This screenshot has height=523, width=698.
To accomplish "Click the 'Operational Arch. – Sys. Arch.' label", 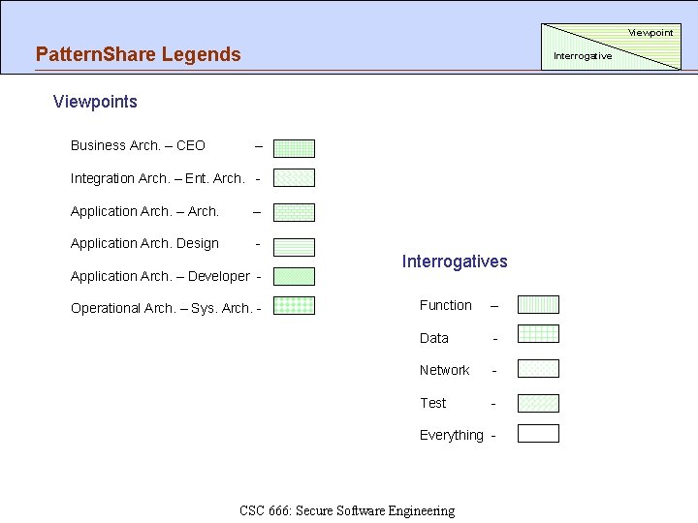I will pyautogui.click(x=162, y=308).
